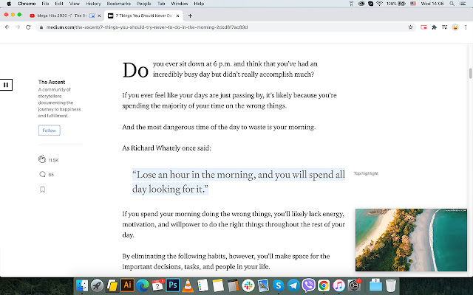Clap for the article
473x295 pixels.
tap(42, 159)
